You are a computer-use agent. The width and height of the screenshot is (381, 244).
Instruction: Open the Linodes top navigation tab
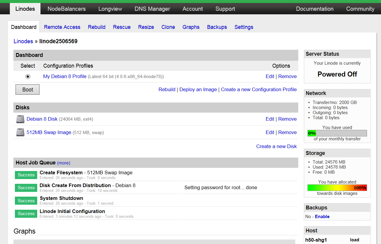(25, 9)
